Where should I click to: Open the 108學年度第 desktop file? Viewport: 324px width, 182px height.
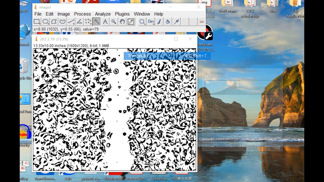click(x=181, y=176)
